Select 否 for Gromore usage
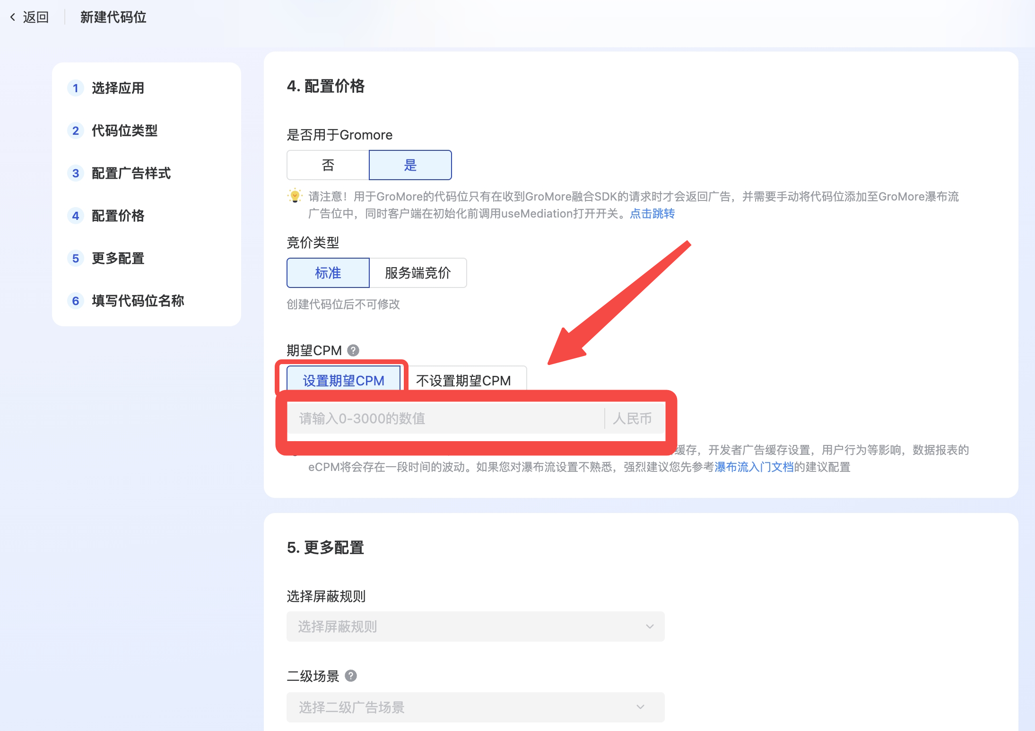Image resolution: width=1035 pixels, height=731 pixels. pyautogui.click(x=328, y=165)
